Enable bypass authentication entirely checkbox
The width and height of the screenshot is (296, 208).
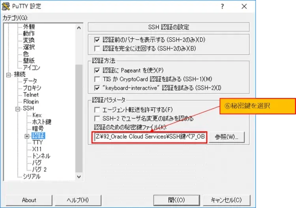click(97, 49)
